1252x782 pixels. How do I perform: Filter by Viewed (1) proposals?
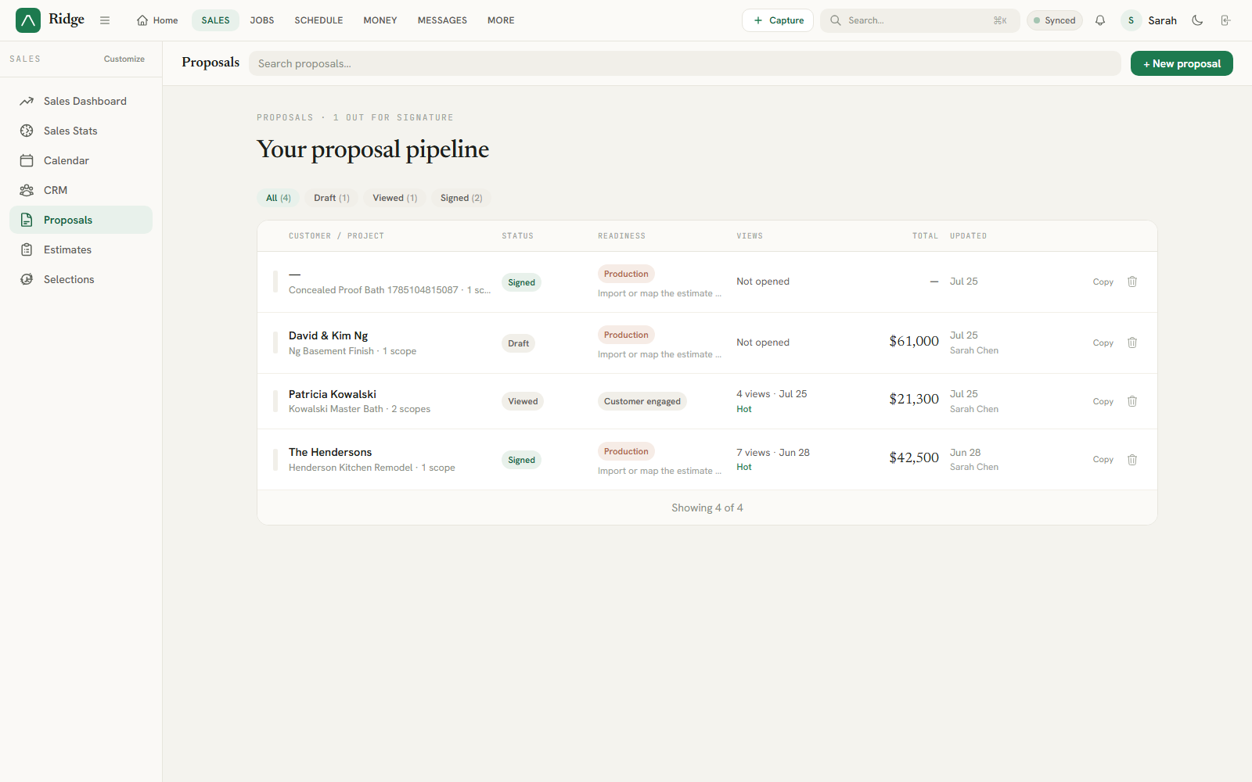tap(395, 198)
